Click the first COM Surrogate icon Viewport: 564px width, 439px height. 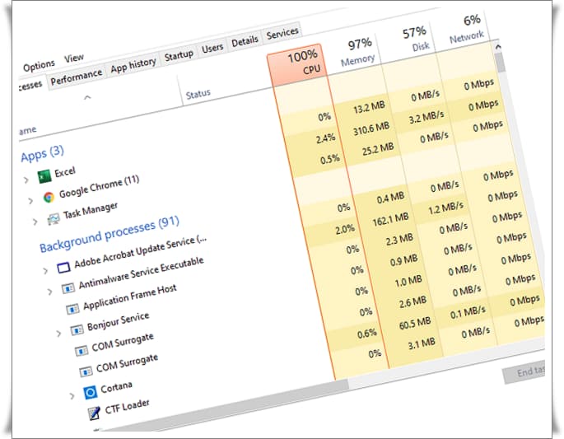[x=82, y=350]
